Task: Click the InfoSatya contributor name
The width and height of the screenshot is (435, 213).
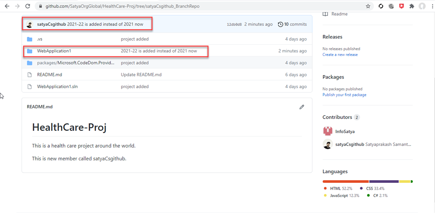Action: click(x=345, y=132)
